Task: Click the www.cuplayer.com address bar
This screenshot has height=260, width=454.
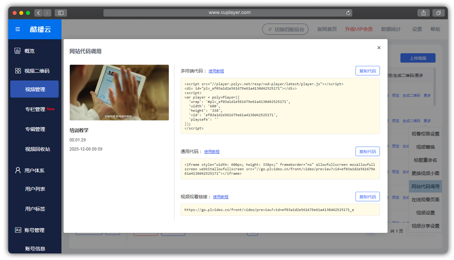Action: pyautogui.click(x=228, y=13)
